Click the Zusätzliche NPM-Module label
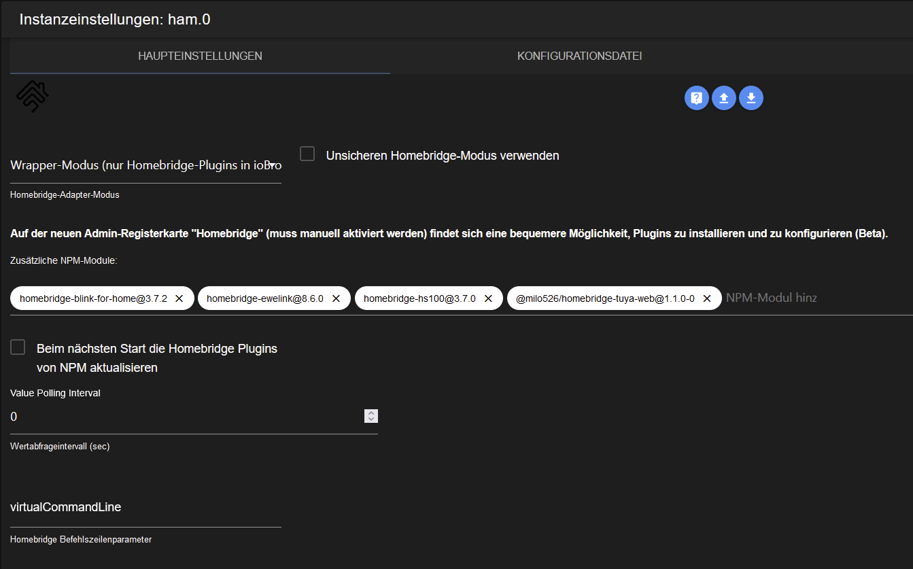The width and height of the screenshot is (913, 569). click(64, 261)
